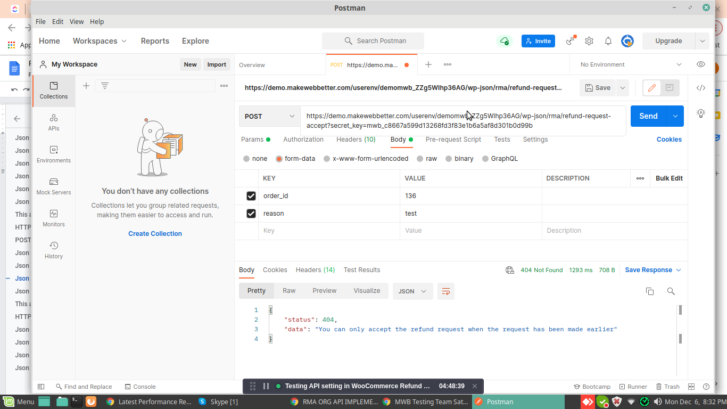Image resolution: width=727 pixels, height=409 pixels.
Task: Open environment quick look eye icon
Action: coord(701,64)
